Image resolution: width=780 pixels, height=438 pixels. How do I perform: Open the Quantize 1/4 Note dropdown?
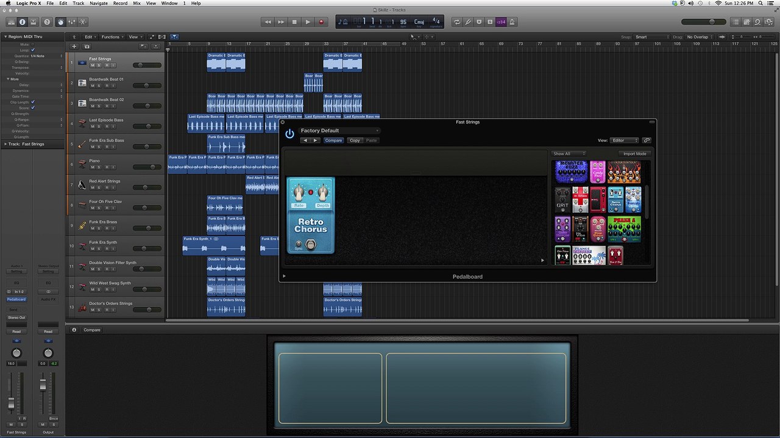tap(46, 56)
